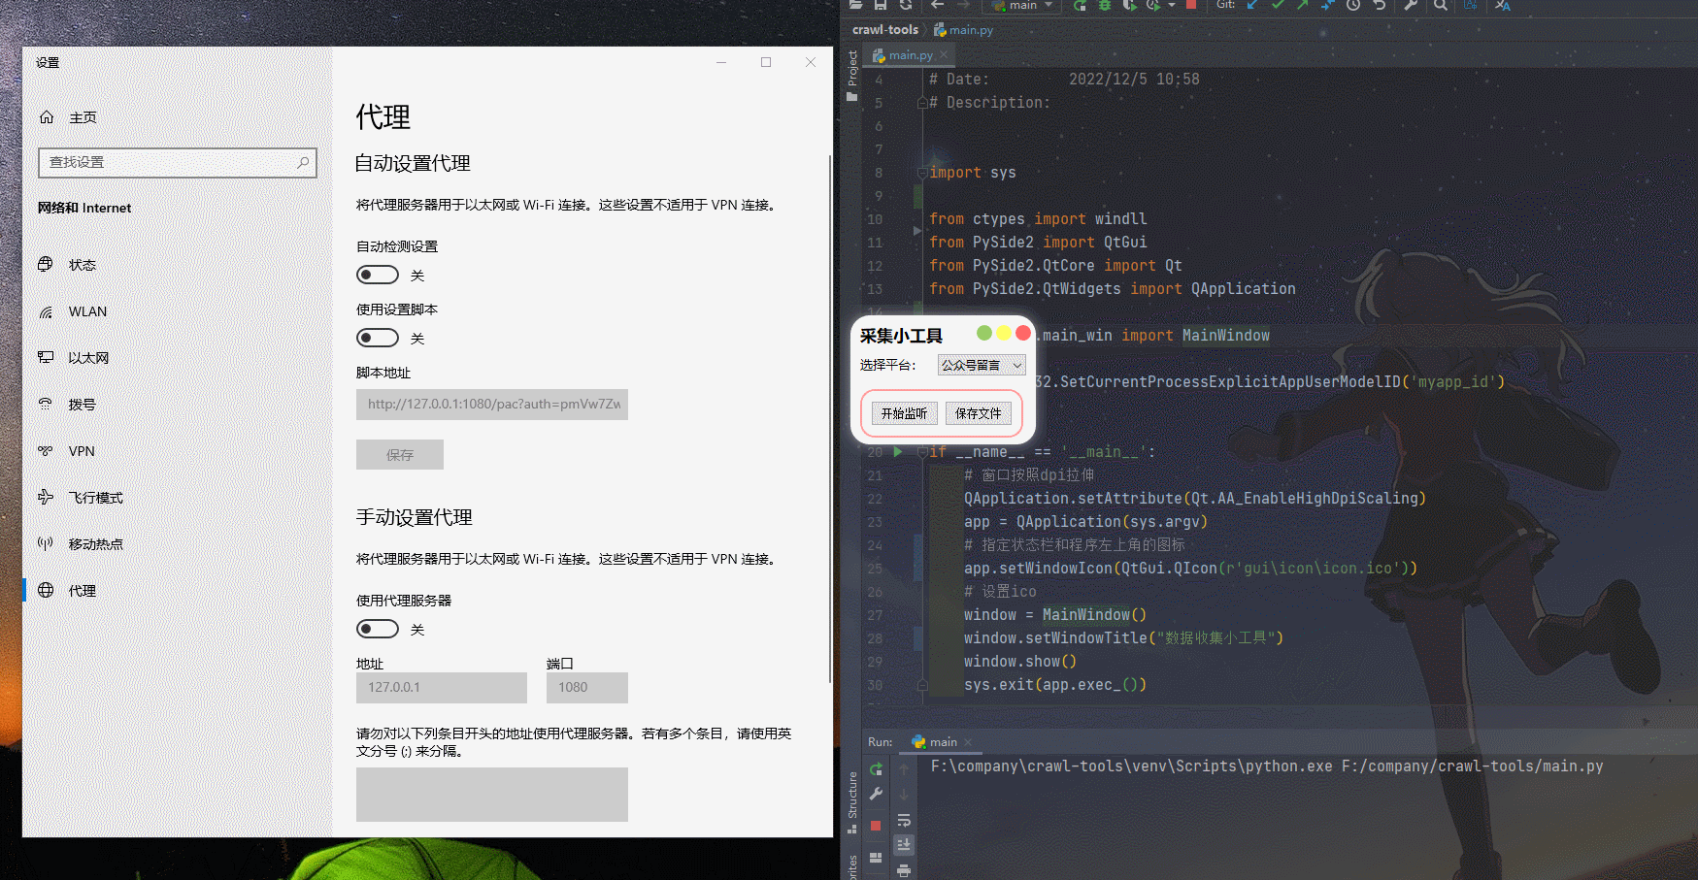Click the Debug bug icon in toolbar

click(1105, 5)
